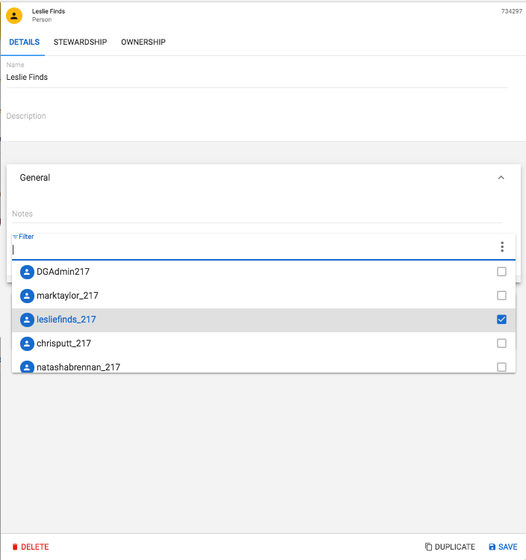
Task: Collapse the General section chevron
Action: [501, 178]
